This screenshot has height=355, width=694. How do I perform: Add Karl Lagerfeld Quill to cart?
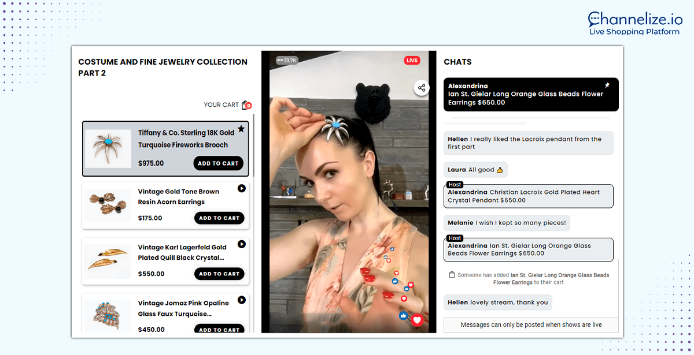(219, 274)
